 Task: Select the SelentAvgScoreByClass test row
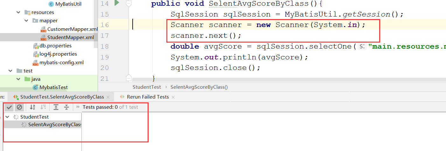tap(43, 125)
